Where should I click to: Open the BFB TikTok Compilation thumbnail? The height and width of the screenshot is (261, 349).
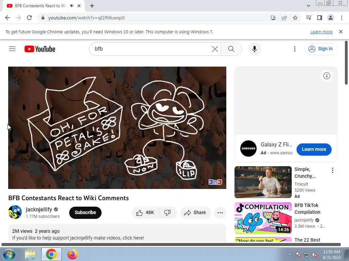point(263,218)
